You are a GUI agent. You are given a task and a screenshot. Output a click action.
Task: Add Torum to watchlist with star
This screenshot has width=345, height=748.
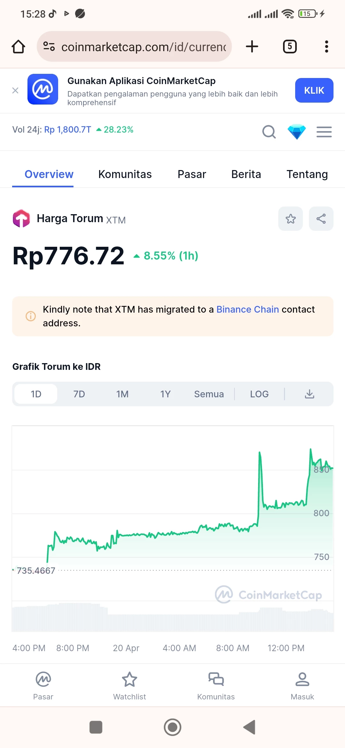[x=290, y=219]
